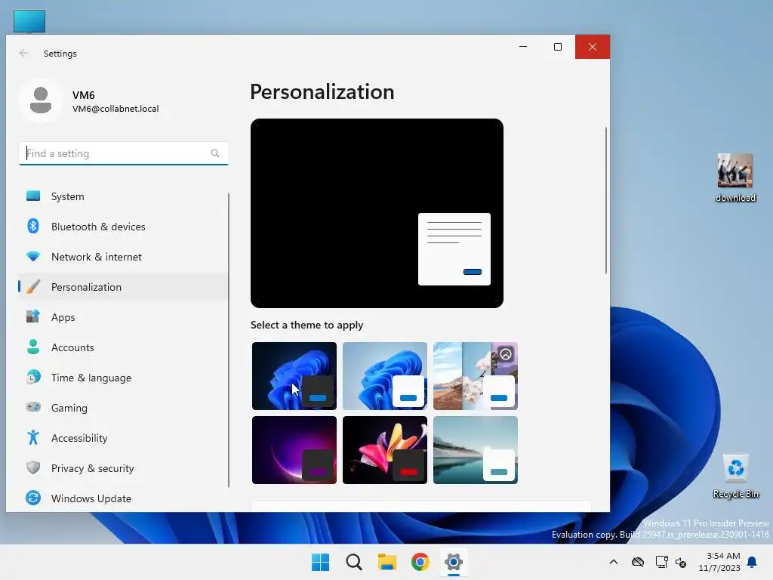773x580 pixels.
Task: Click the Gaming controller icon
Action: [33, 407]
